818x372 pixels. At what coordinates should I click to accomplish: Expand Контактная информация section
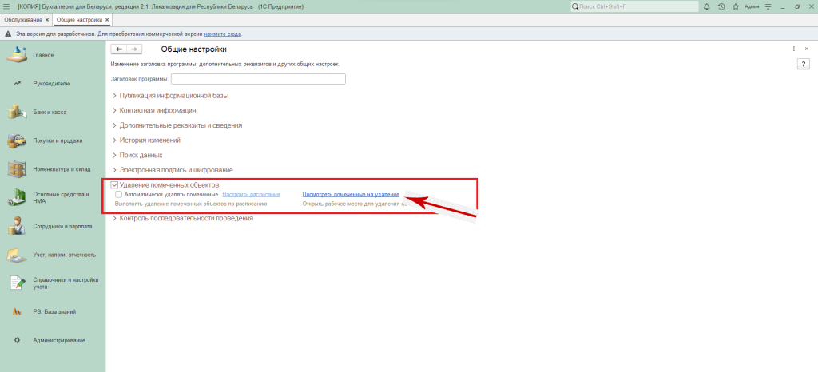point(157,110)
